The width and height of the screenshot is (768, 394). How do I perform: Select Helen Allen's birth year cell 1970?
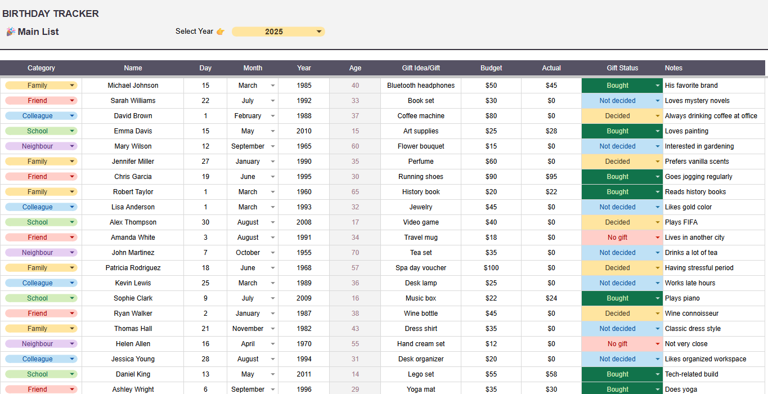coord(304,344)
